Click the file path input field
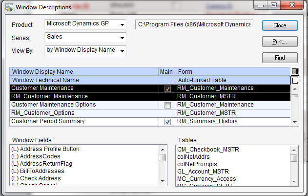 pyautogui.click(x=194, y=24)
